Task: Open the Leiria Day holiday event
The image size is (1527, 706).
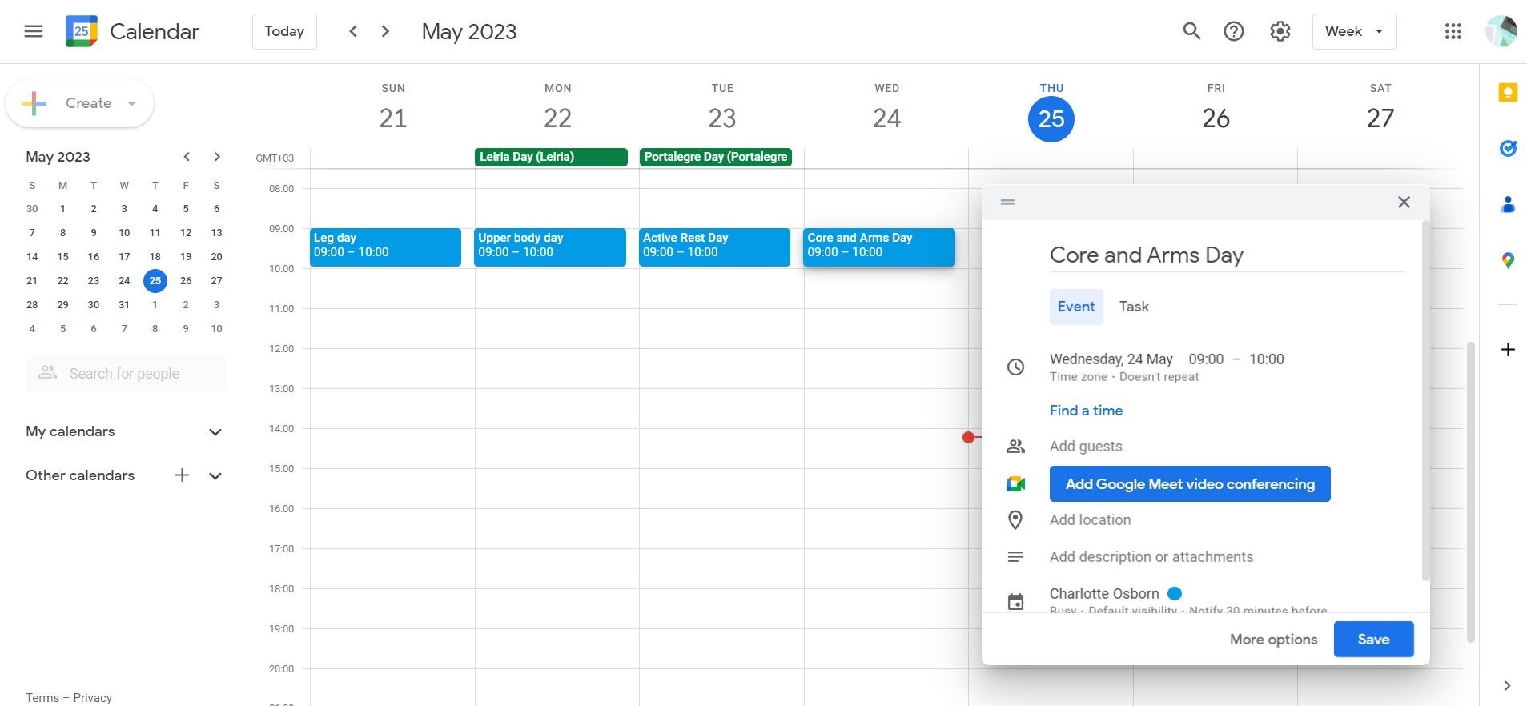Action: click(x=551, y=157)
